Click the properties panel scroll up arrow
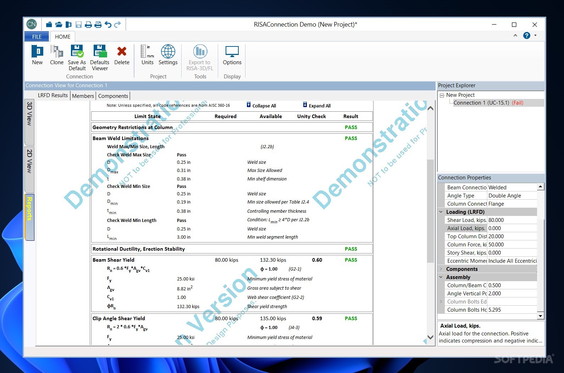This screenshot has width=564, height=373. 540,186
